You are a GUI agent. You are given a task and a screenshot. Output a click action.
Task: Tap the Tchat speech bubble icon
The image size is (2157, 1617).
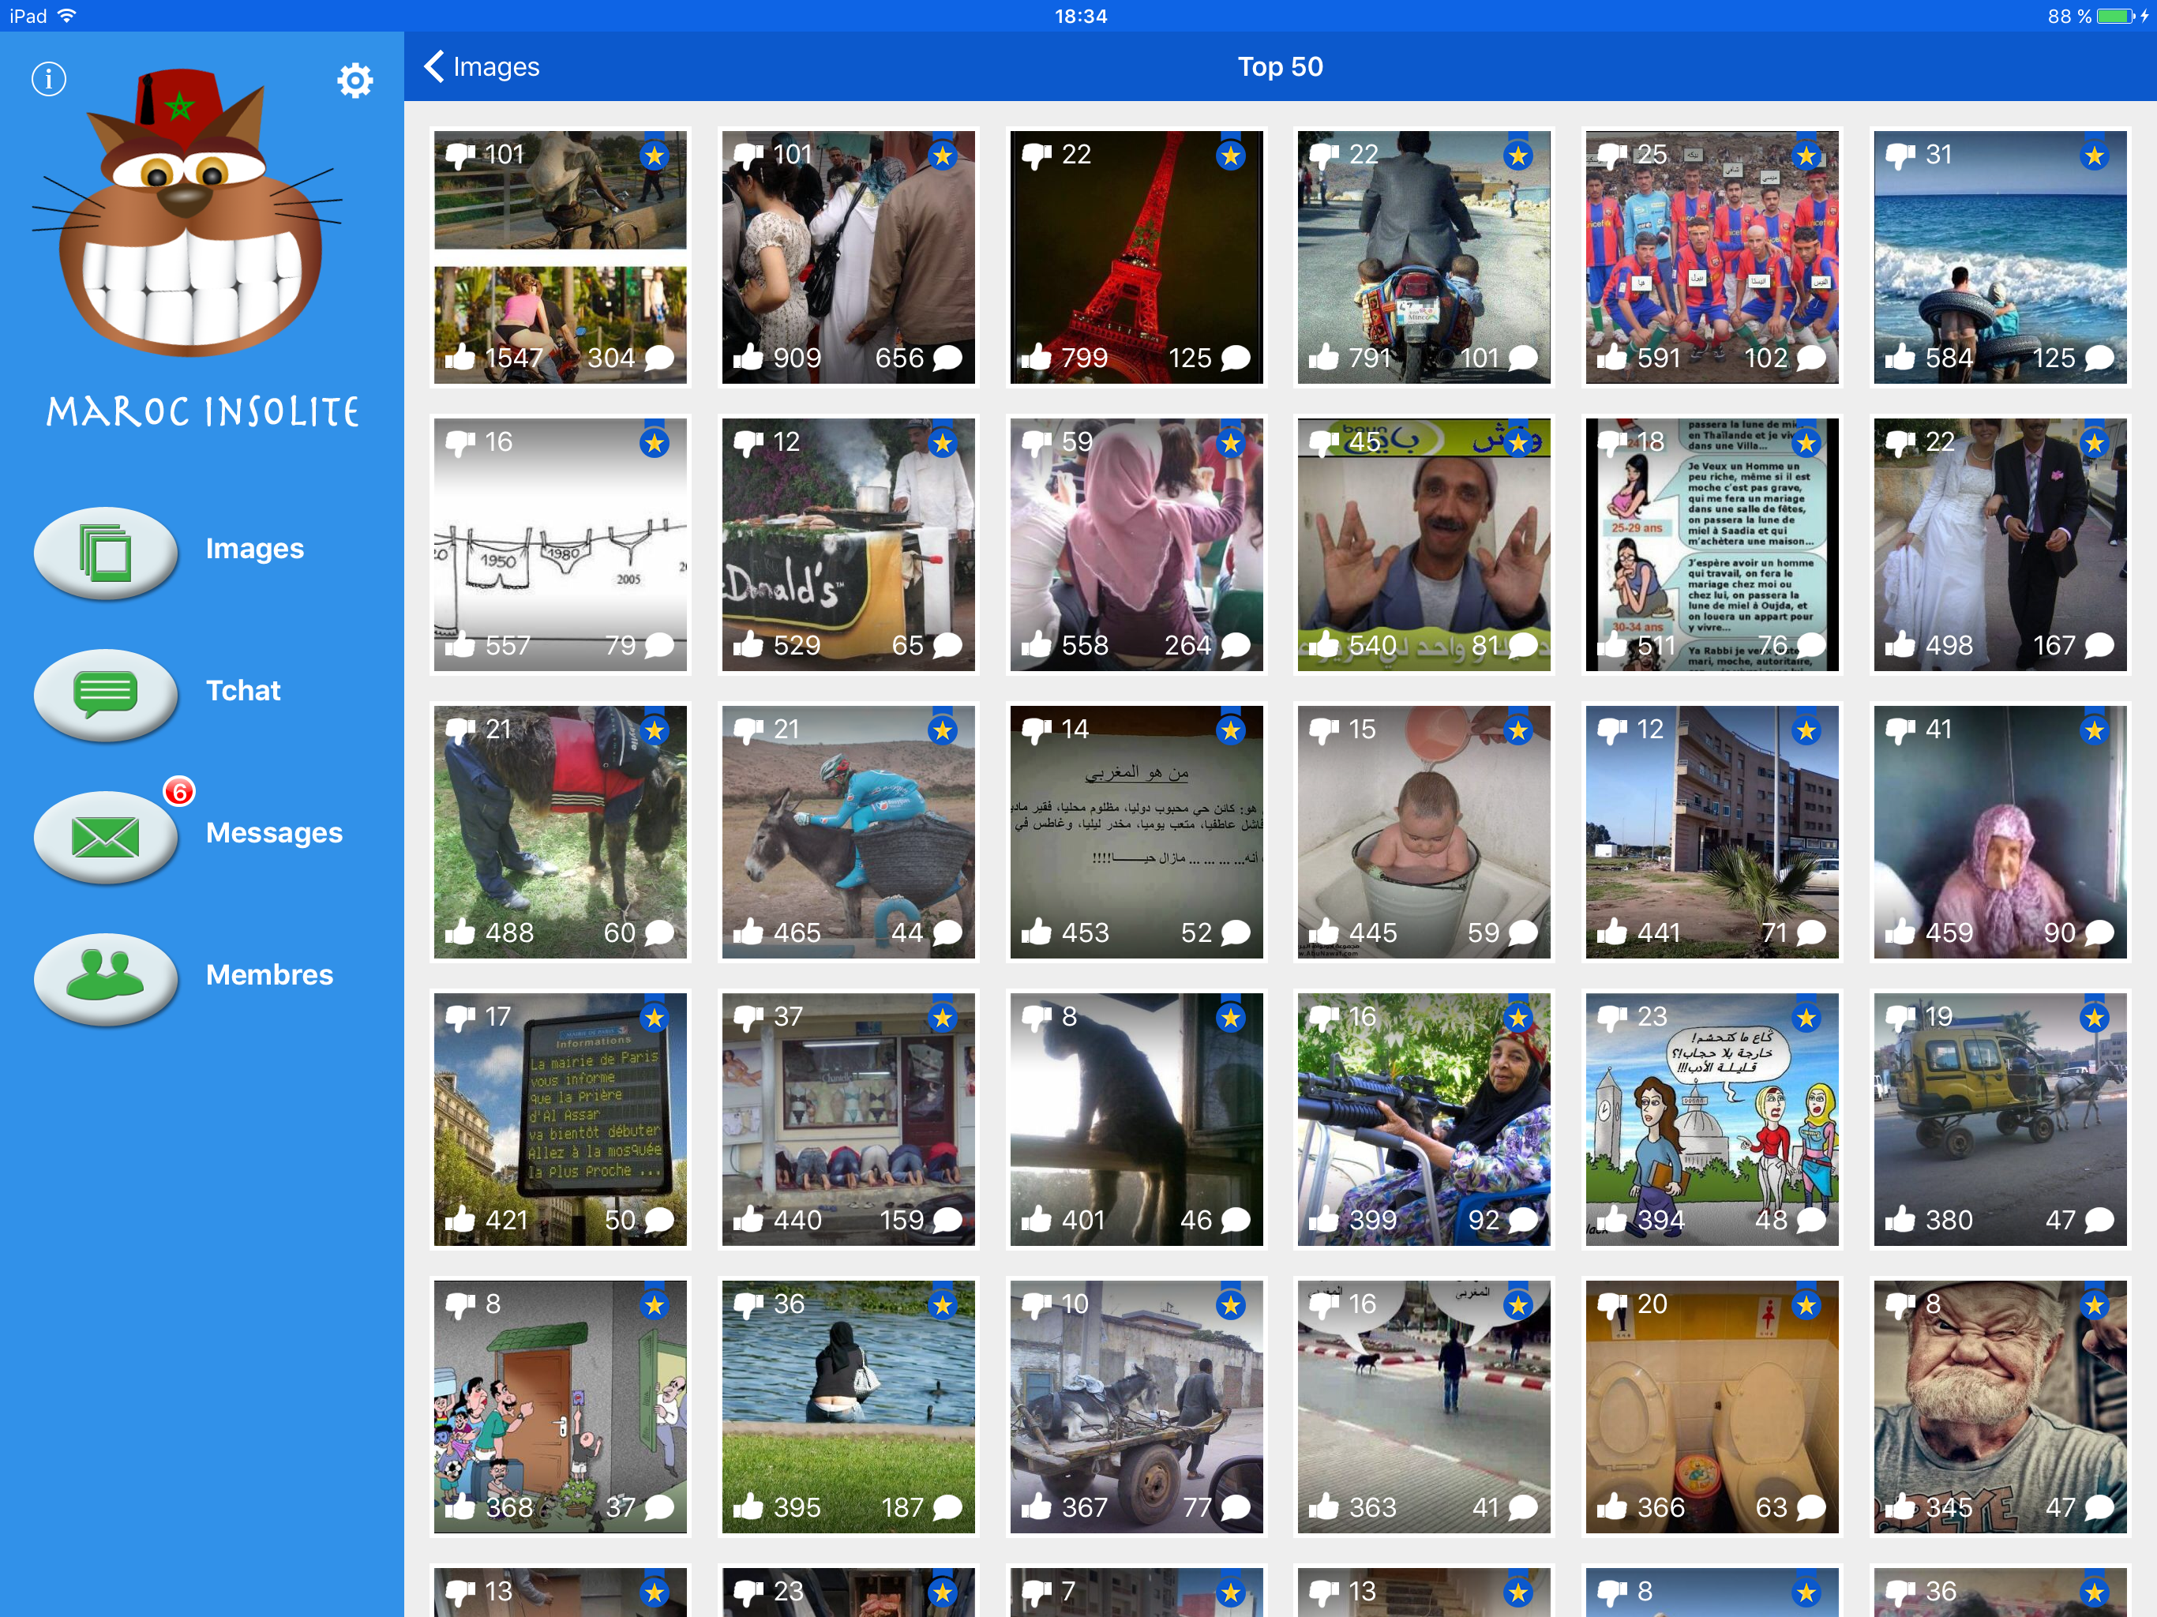click(107, 694)
